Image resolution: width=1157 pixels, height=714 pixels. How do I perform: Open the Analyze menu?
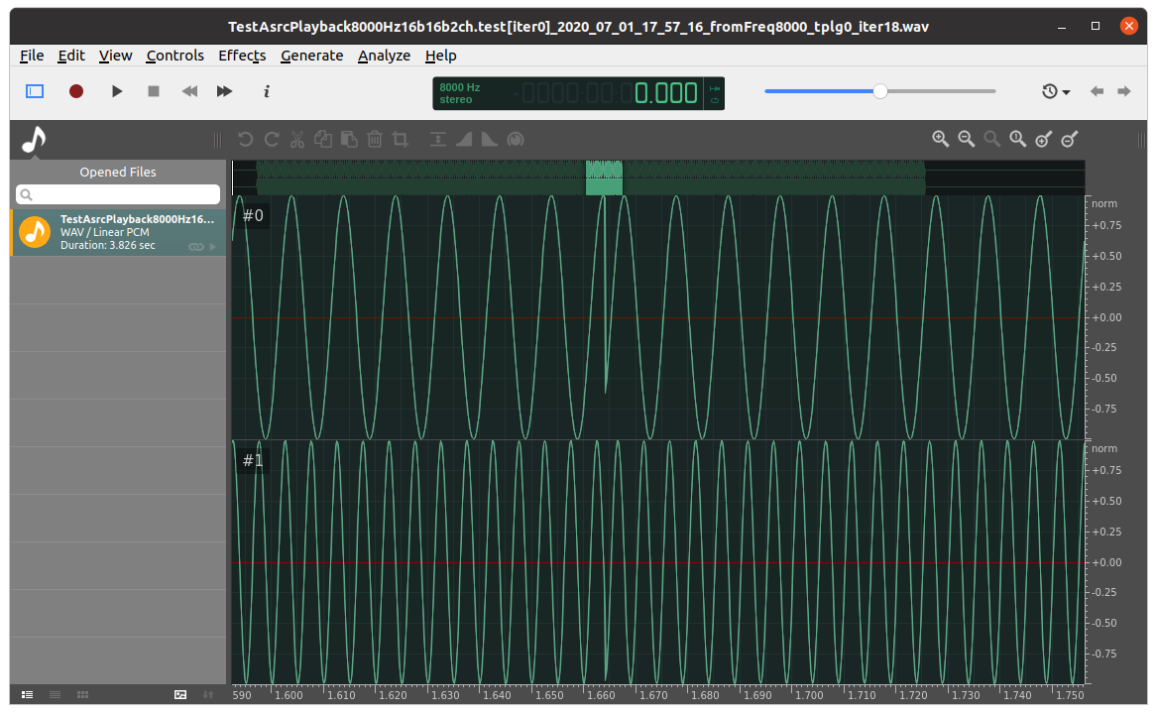pos(384,56)
